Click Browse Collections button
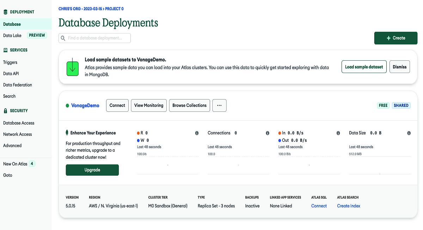This screenshot has height=230, width=423. 190,105
